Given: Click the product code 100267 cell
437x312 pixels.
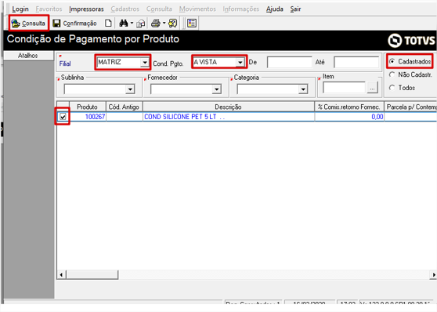Looking at the screenshot, I should tap(88, 117).
